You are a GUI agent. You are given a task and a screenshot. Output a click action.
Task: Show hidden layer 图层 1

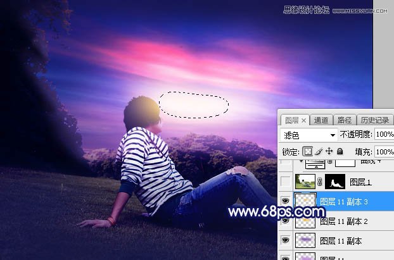(285, 182)
